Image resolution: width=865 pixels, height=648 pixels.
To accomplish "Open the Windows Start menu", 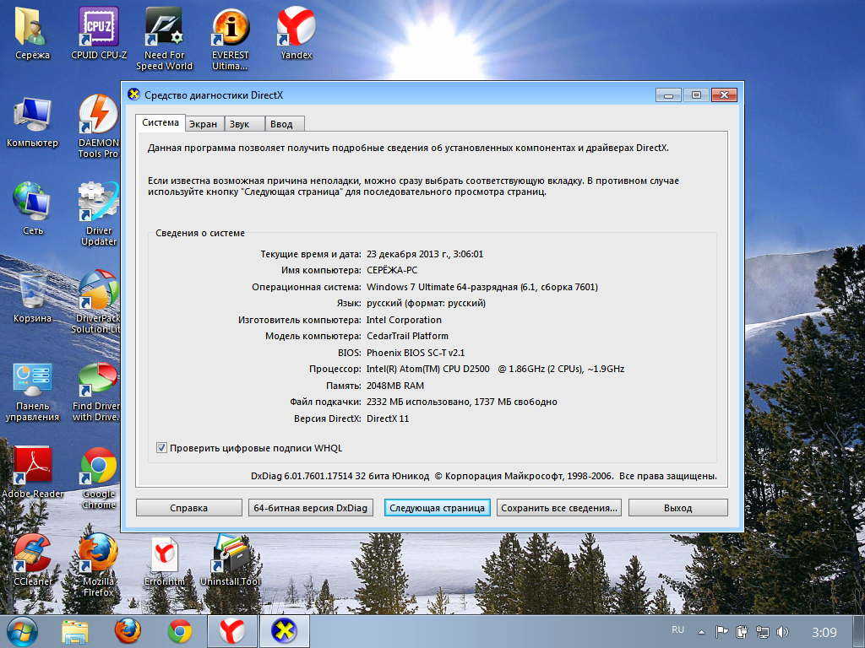I will 22,631.
